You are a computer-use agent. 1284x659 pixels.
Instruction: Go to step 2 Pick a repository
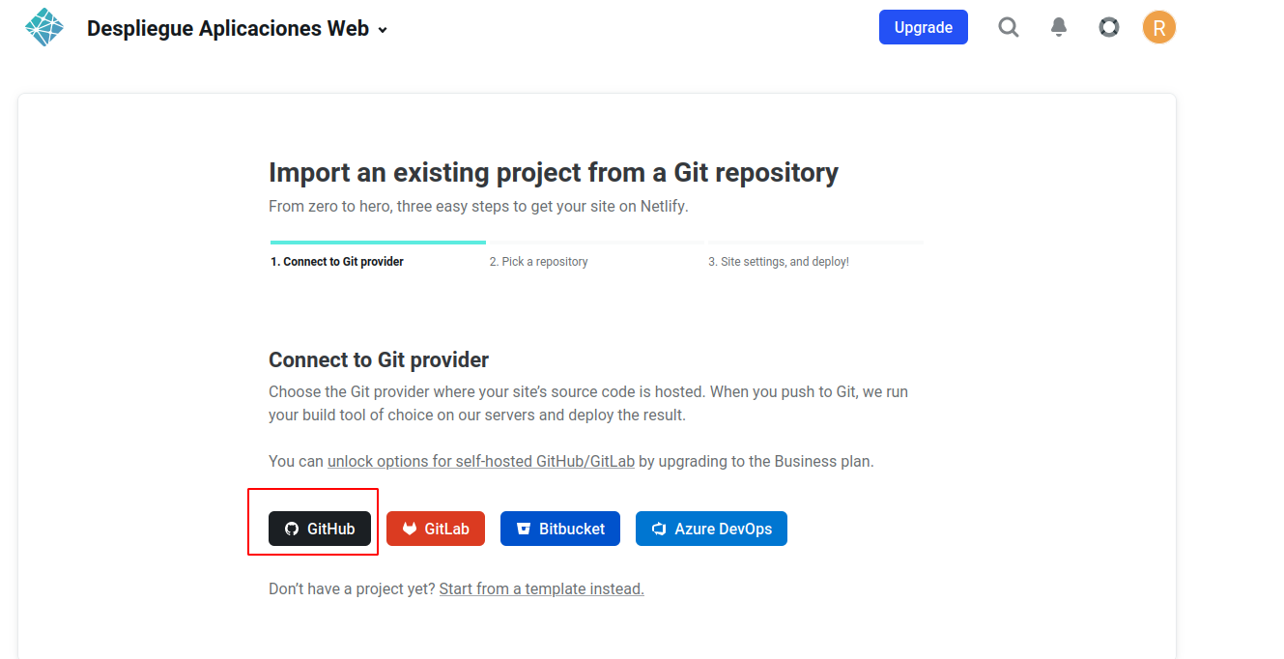[538, 262]
